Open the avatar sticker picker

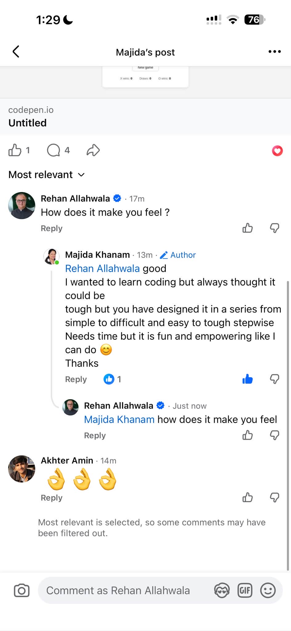point(222,590)
